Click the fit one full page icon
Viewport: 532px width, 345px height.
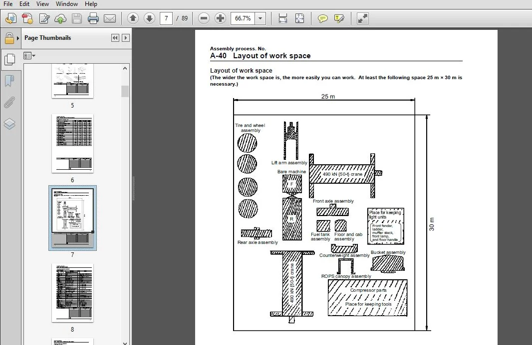[299, 18]
